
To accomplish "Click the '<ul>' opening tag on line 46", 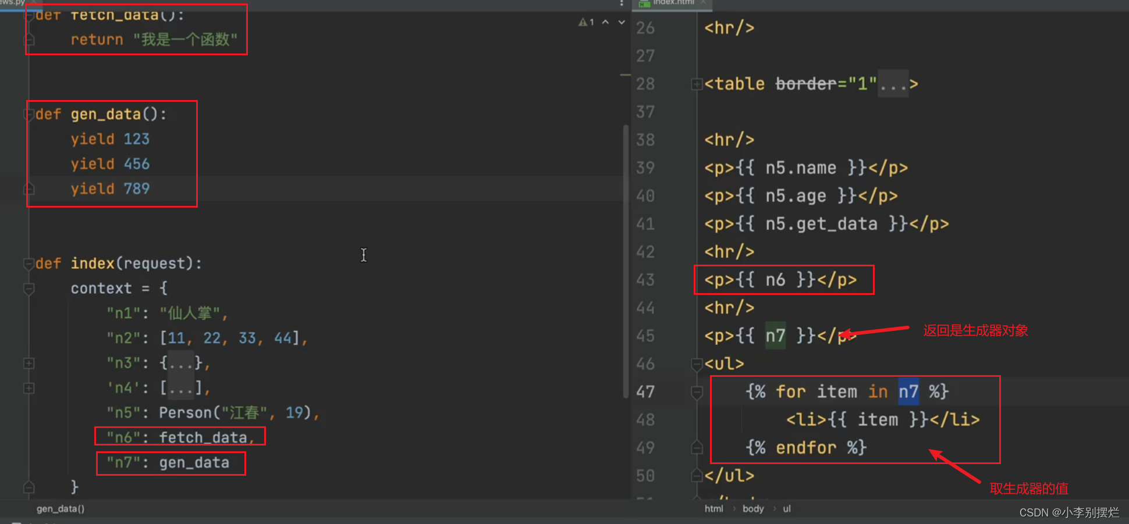I will (x=725, y=364).
